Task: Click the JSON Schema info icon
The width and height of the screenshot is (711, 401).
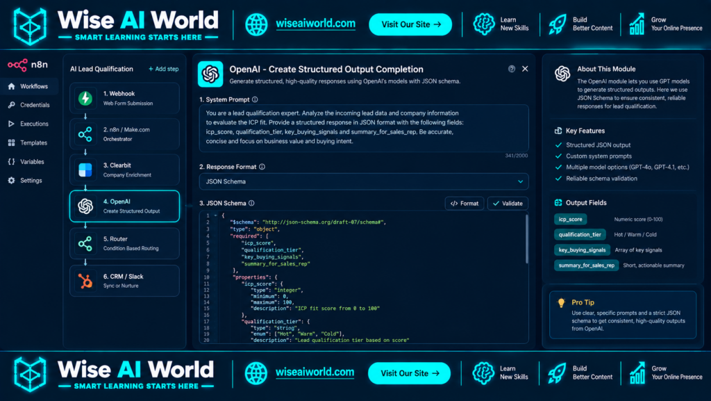Action: pyautogui.click(x=251, y=203)
